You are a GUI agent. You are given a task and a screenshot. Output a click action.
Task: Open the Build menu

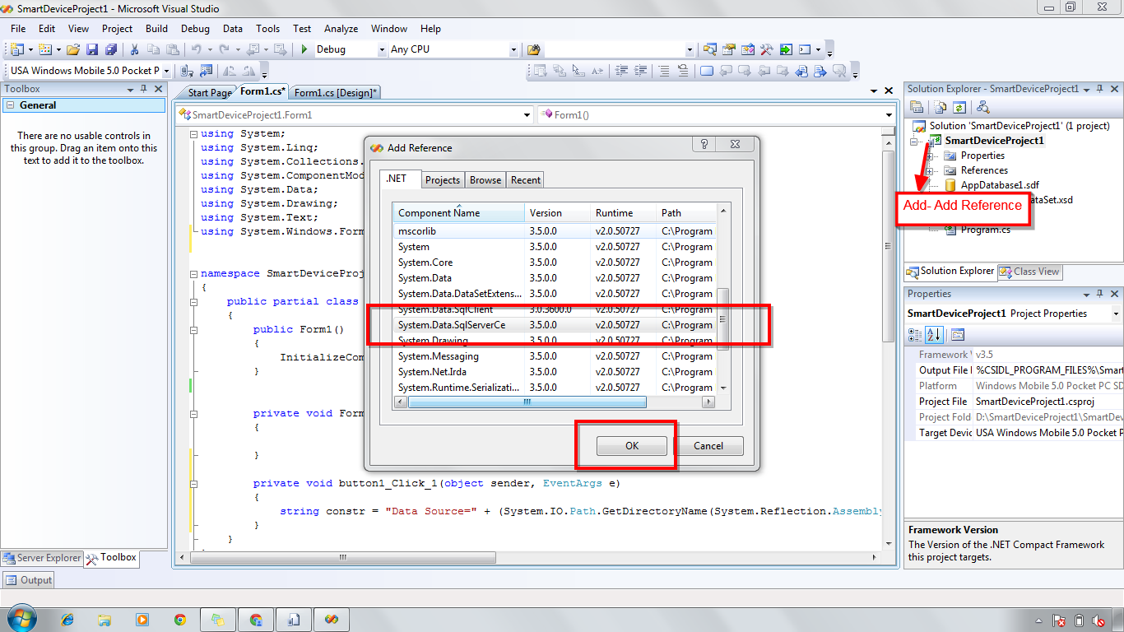[156, 28]
